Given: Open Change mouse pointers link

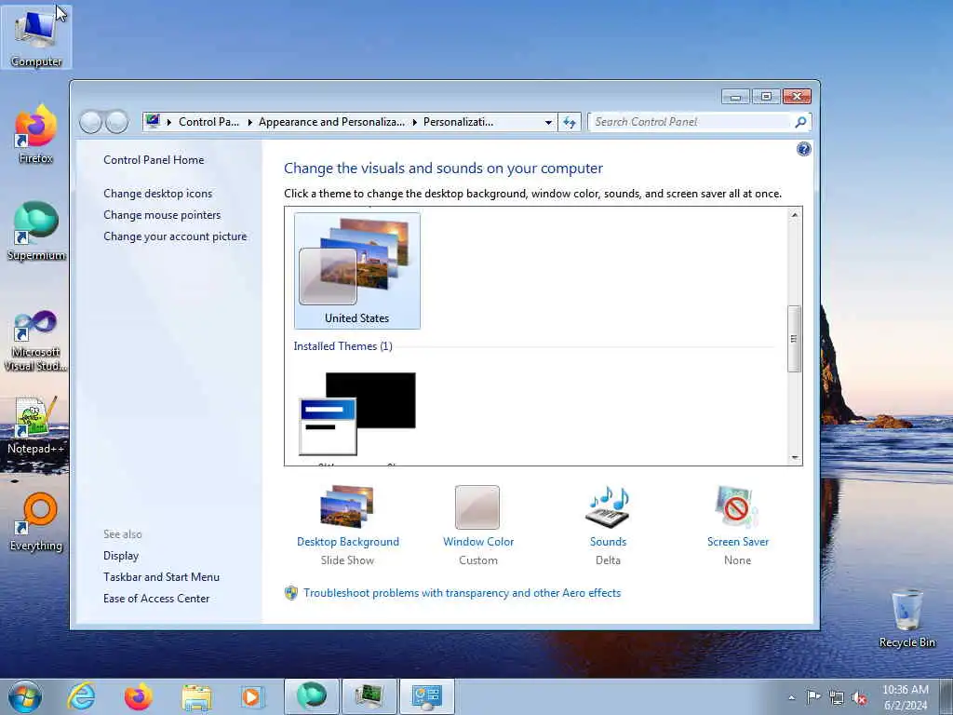Looking at the screenshot, I should [x=162, y=215].
